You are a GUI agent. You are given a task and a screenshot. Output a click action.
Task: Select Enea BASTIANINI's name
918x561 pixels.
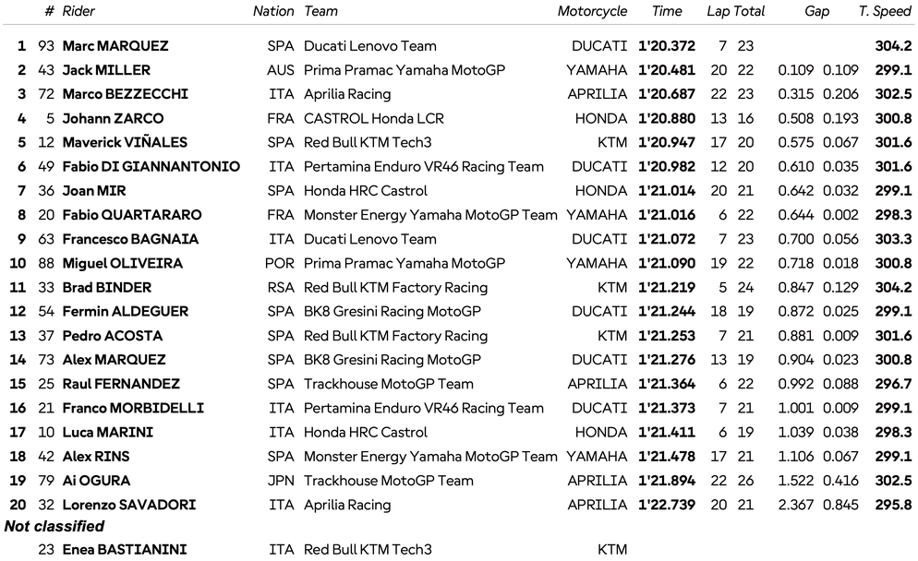click(124, 550)
